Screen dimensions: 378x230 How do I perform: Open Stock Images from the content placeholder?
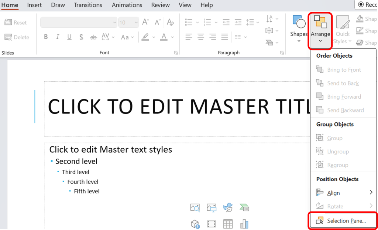click(x=195, y=208)
